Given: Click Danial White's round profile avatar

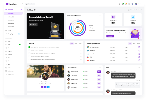Looking at the screenshot, I should pyautogui.click(x=45, y=76).
